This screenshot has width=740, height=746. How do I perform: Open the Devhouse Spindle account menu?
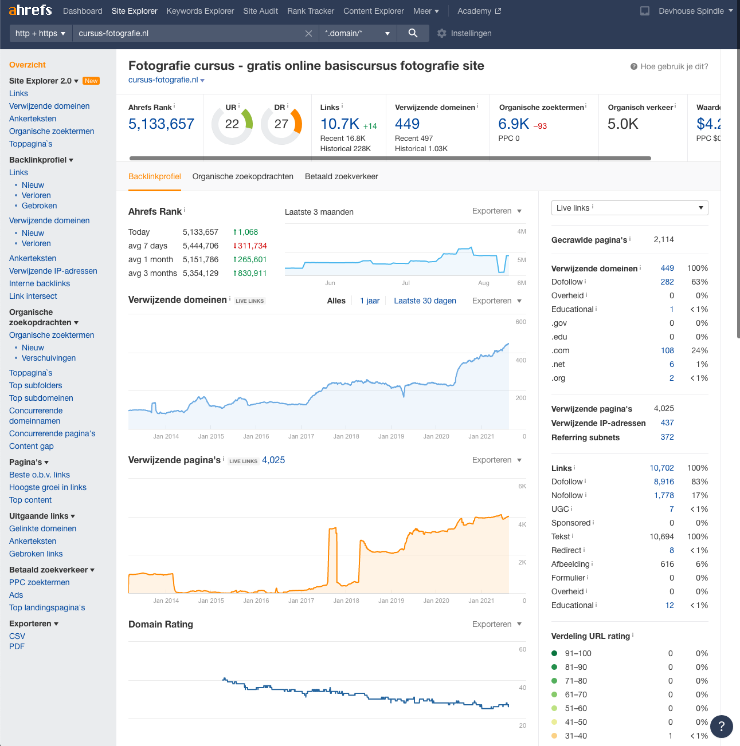(x=696, y=11)
